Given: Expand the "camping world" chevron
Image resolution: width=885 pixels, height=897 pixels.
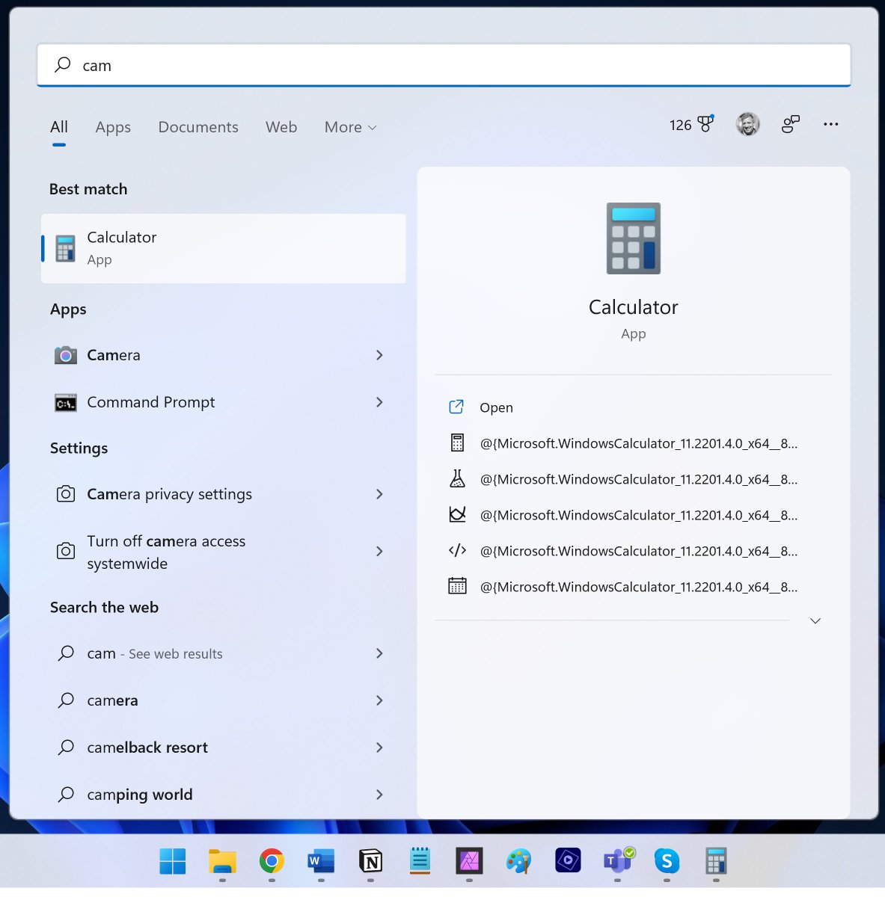Looking at the screenshot, I should (379, 795).
